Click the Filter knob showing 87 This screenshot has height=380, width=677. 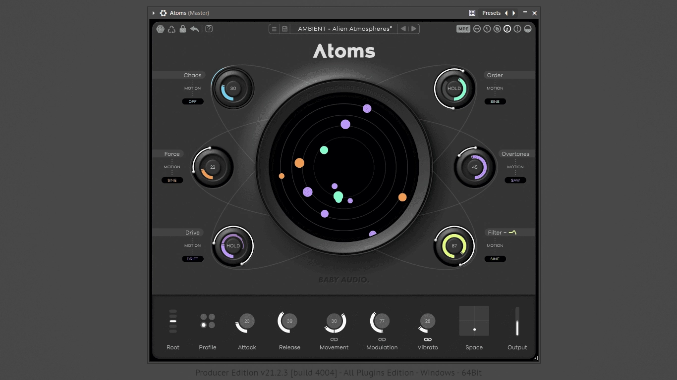(x=454, y=246)
